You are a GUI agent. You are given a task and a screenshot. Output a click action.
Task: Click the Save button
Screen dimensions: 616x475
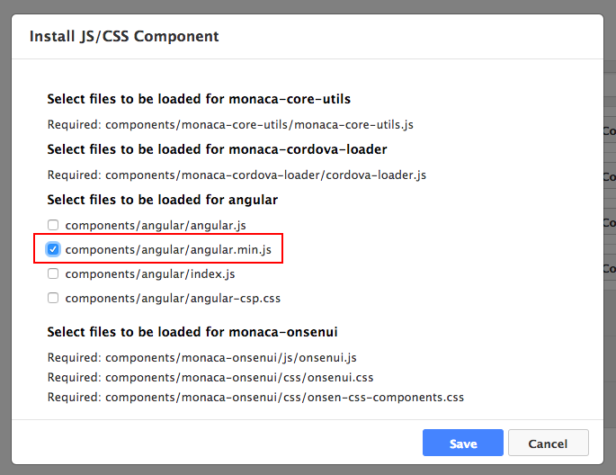coord(463,443)
